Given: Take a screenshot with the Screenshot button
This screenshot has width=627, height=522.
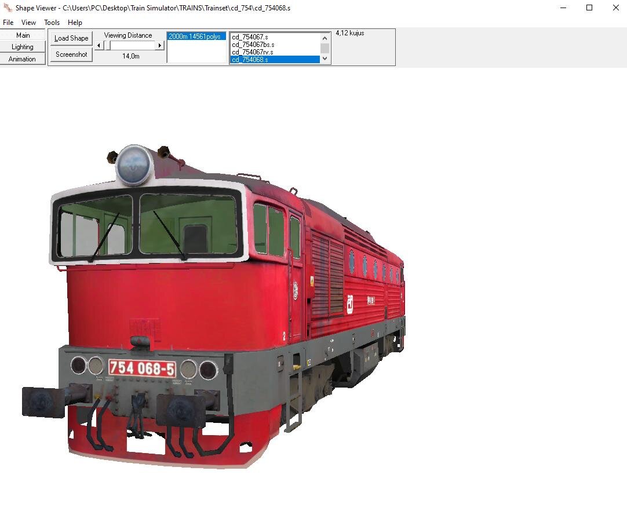Looking at the screenshot, I should coord(71,54).
